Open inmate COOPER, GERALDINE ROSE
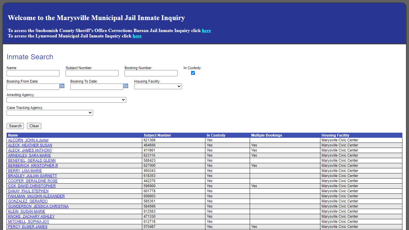The width and height of the screenshot is (409, 230). click(x=33, y=181)
